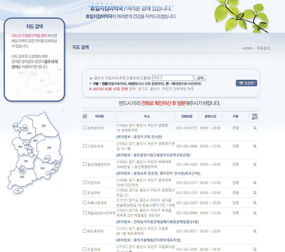
Task: Select 경남 region on the map
Action: [x=43, y=168]
